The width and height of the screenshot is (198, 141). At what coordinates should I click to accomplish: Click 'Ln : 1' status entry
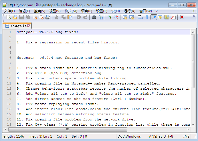pos(47,136)
